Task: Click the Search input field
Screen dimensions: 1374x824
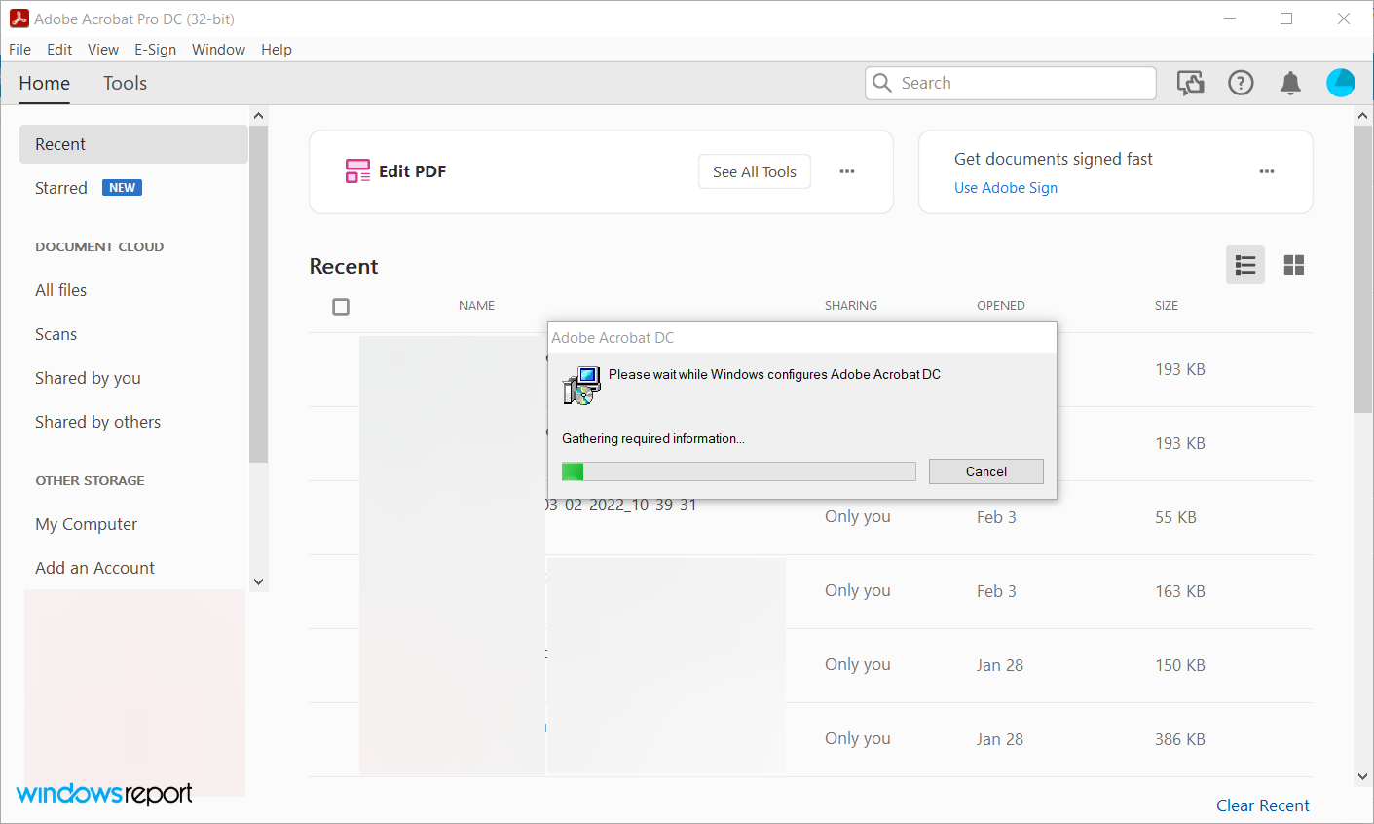Action: (1011, 83)
